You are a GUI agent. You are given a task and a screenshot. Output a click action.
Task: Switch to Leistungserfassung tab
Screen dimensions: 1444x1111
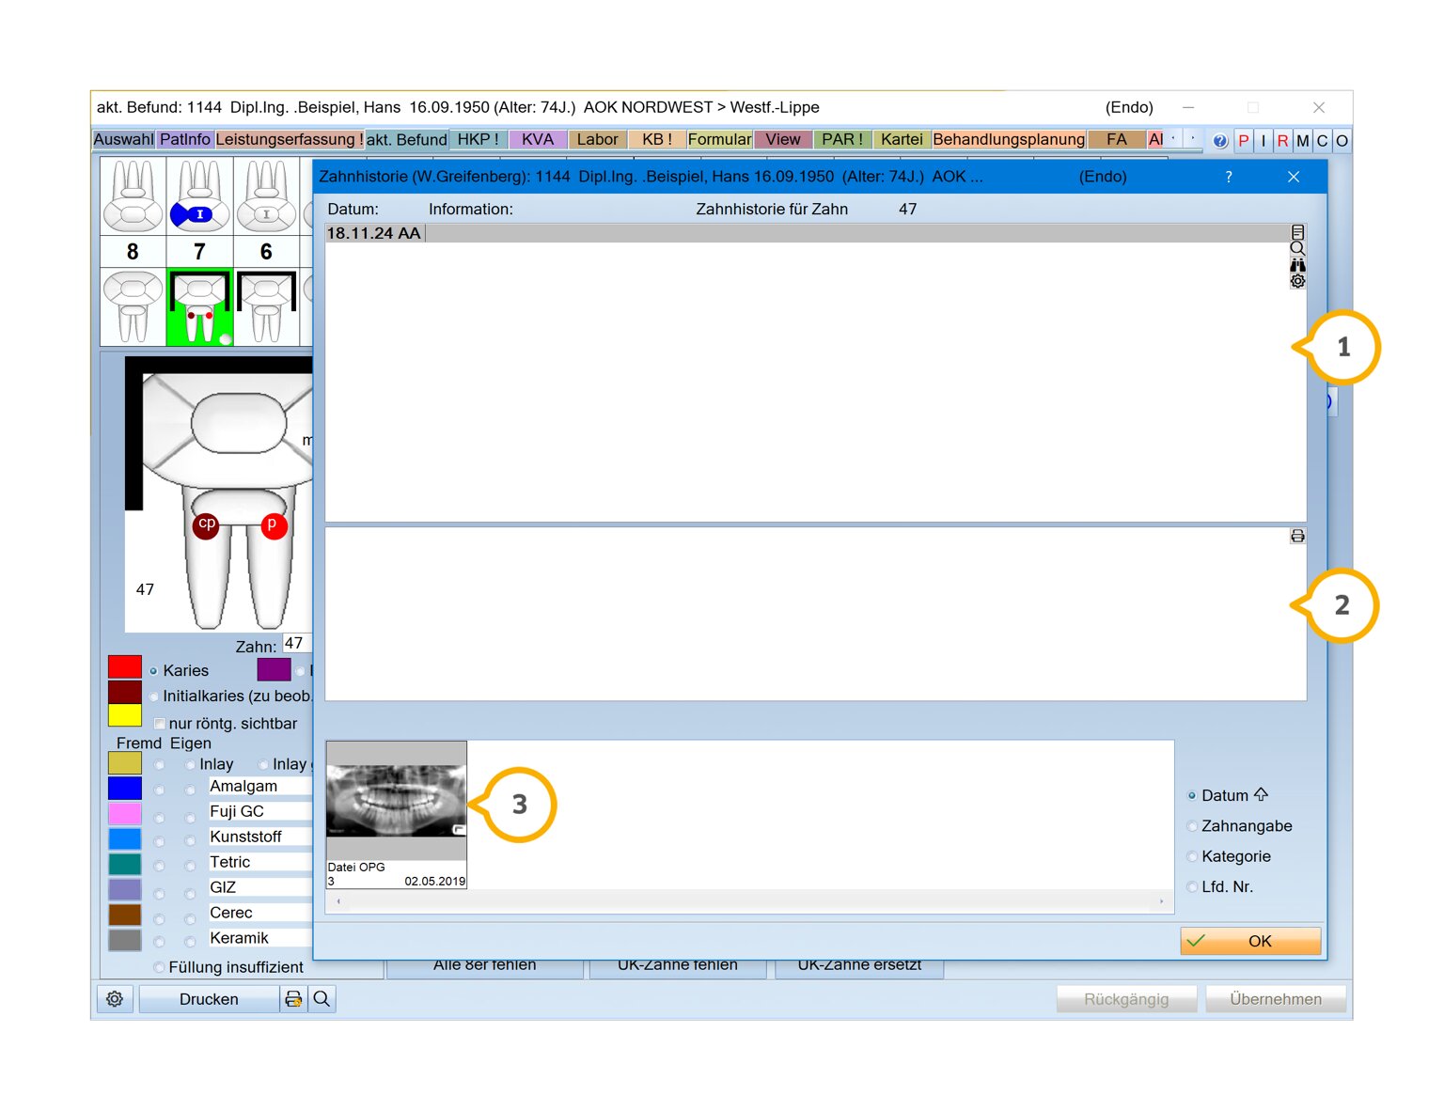290,139
